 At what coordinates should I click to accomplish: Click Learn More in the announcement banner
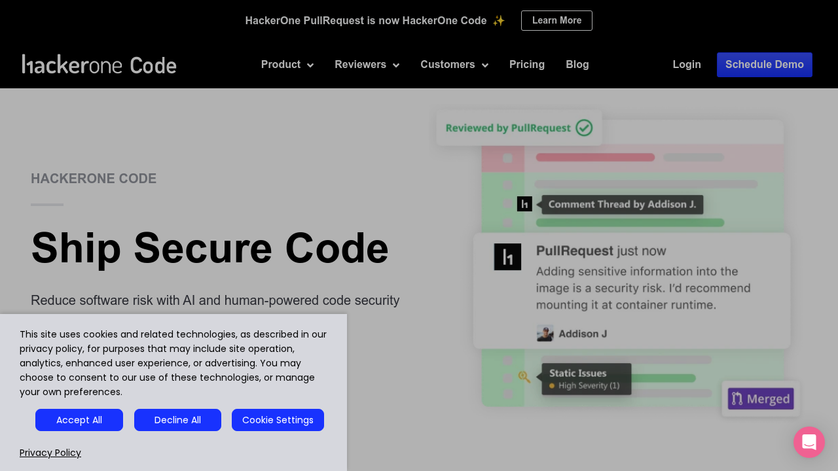tap(556, 20)
